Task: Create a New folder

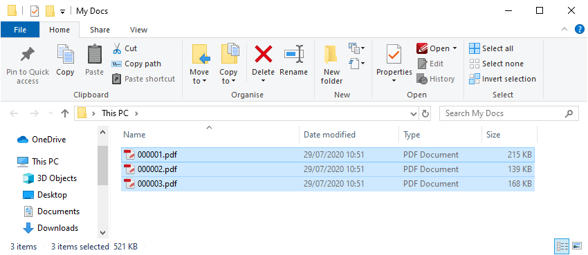Action: [331, 64]
